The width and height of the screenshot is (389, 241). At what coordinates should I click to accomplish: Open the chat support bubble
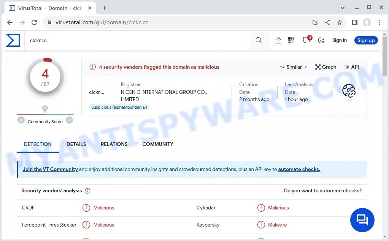point(362,220)
